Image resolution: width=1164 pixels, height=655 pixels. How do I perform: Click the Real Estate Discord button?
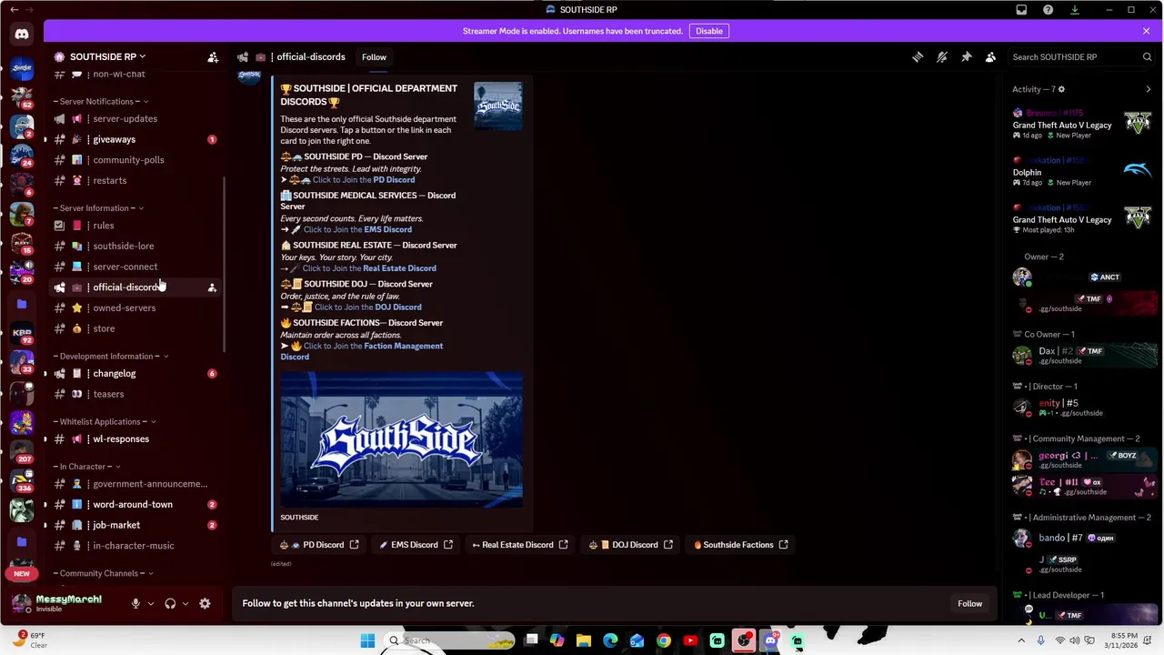point(520,545)
